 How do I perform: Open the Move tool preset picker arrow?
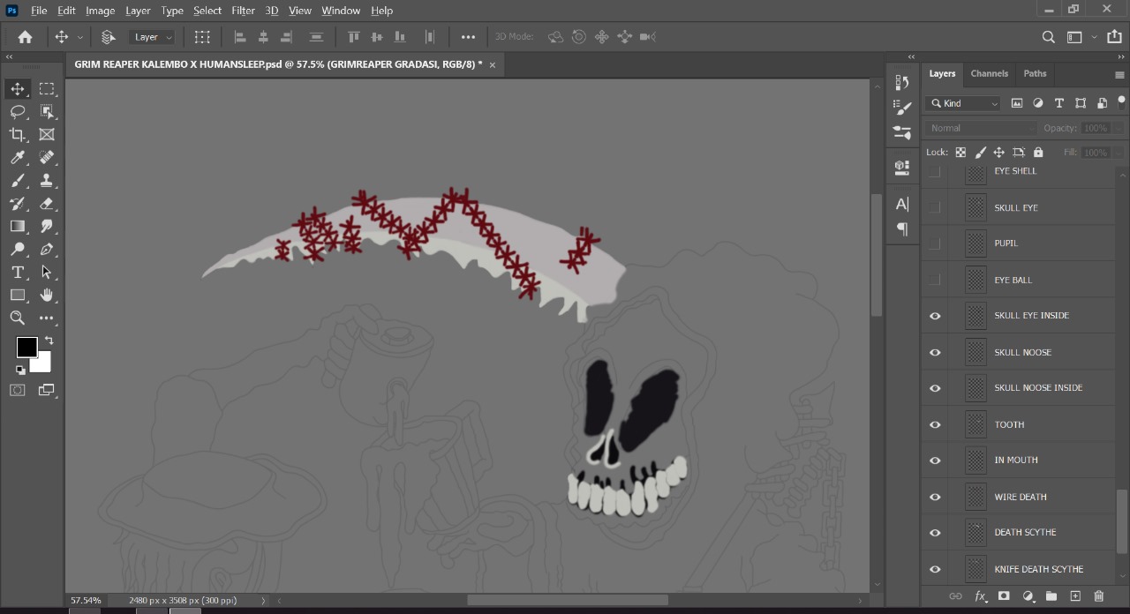[x=80, y=37]
